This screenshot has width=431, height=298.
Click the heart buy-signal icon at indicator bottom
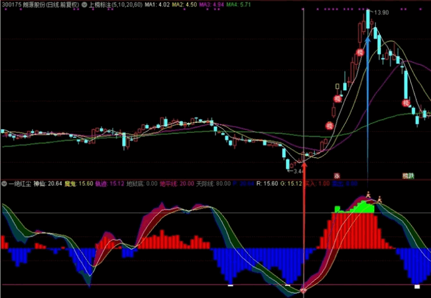coord(303,290)
